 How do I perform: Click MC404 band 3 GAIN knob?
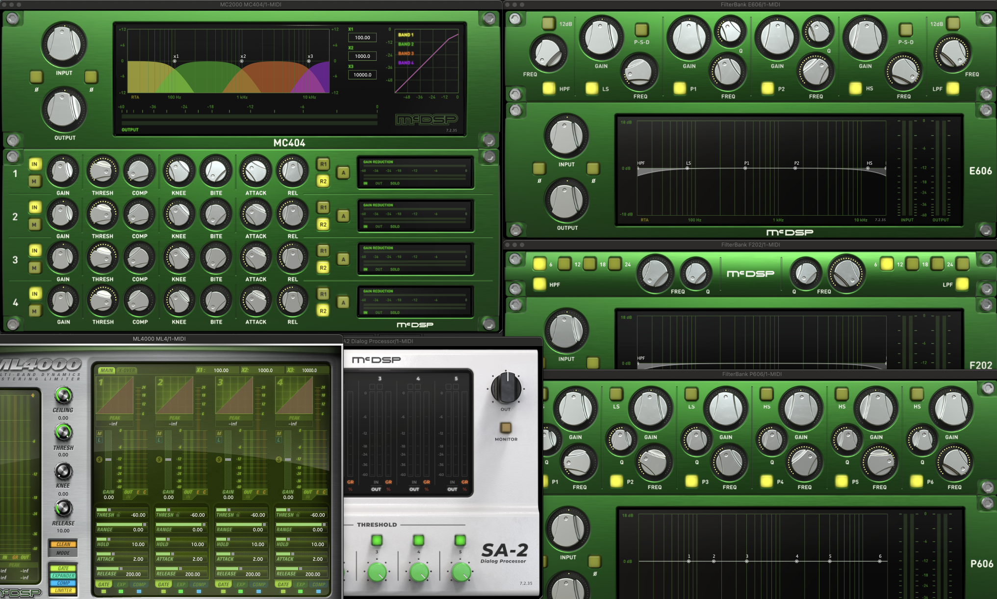(x=63, y=258)
